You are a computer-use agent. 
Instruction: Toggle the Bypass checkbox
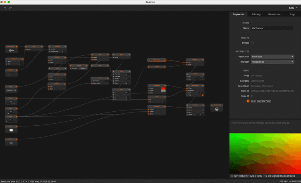(252, 43)
